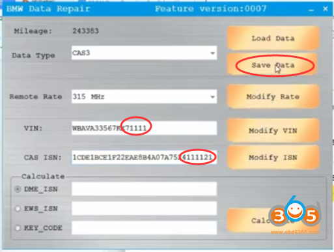
Task: Click the VIN: label
Action: [33, 128]
